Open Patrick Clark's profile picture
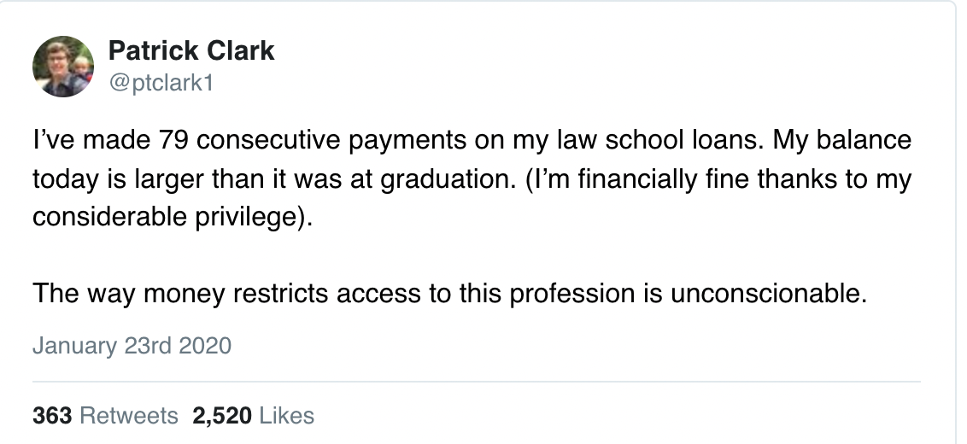 [x=63, y=67]
